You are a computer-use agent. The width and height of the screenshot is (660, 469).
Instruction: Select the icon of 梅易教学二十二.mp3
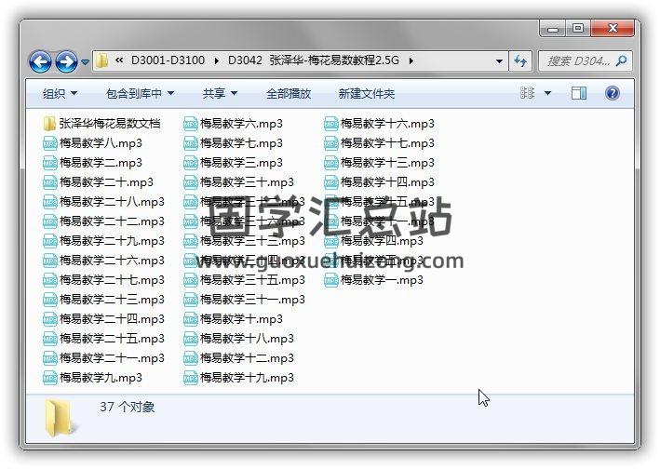[49, 221]
